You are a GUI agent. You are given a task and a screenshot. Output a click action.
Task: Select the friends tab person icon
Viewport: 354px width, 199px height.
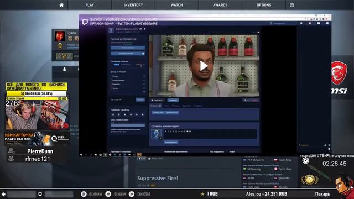[x=64, y=69]
